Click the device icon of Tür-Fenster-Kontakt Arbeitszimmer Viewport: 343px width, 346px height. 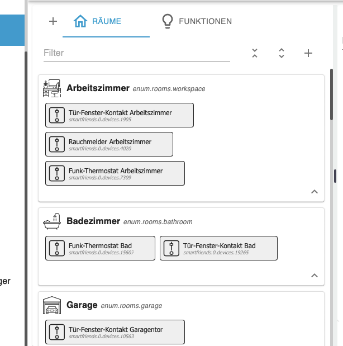(57, 115)
